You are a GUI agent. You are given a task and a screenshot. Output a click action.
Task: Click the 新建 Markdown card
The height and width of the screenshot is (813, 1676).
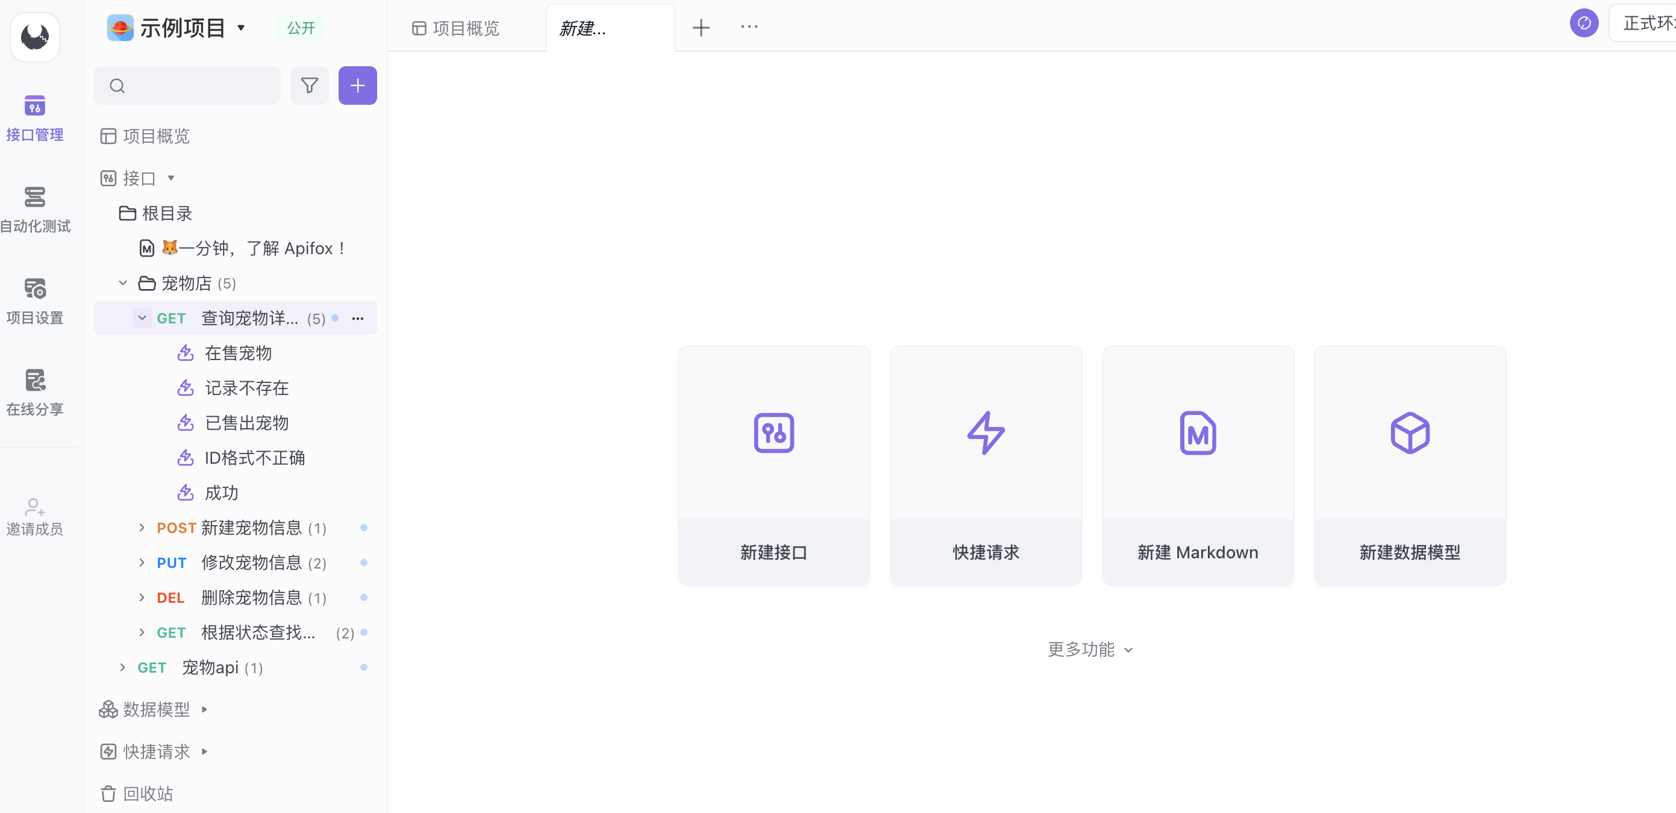pyautogui.click(x=1197, y=466)
